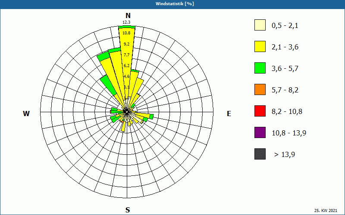Click the orange 5,7 - 8,2 legend swatch

[x=260, y=89]
